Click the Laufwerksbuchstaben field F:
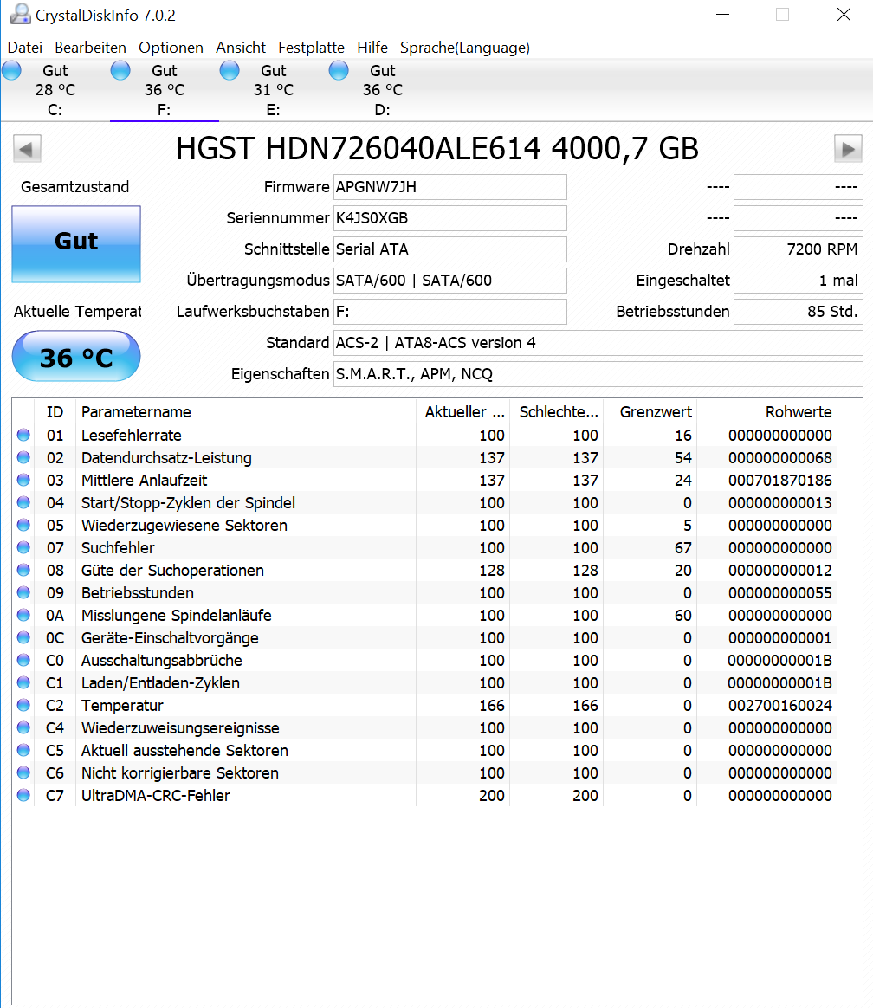Viewport: 873px width, 1008px height. (450, 312)
